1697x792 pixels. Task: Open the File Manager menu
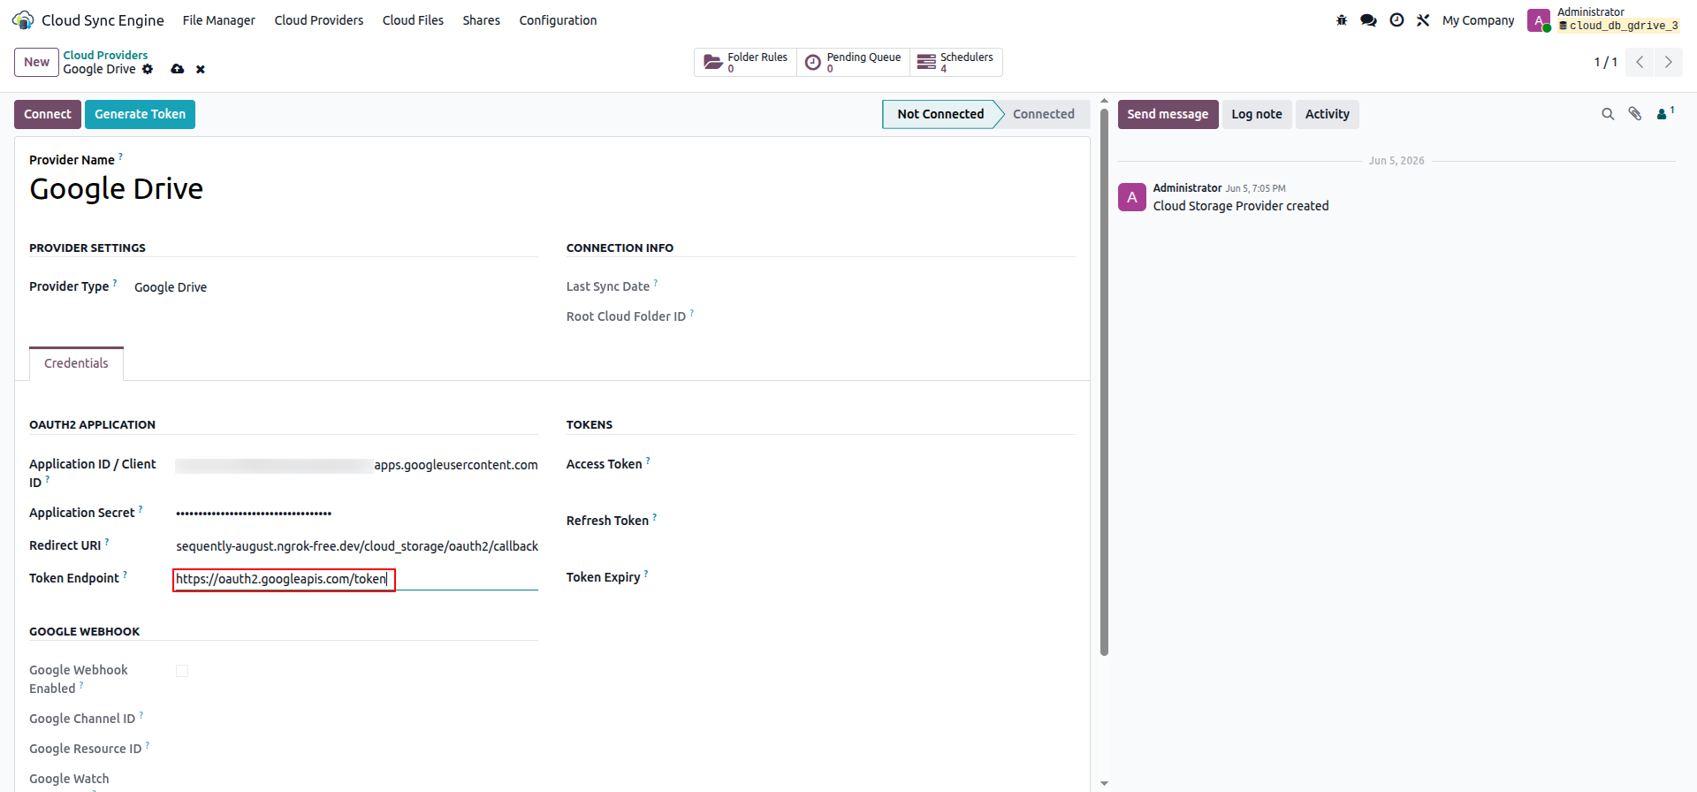(219, 20)
